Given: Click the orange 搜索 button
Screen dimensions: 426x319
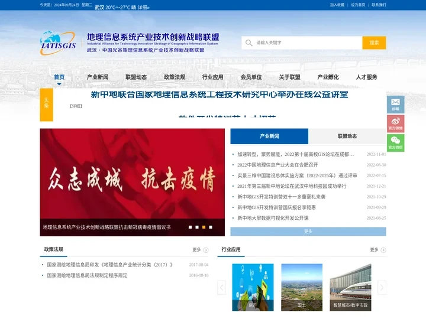Looking at the screenshot, I should click(374, 43).
